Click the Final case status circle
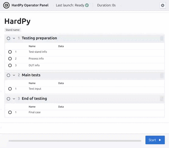The height and width of the screenshot is (148, 169). click(x=10, y=112)
